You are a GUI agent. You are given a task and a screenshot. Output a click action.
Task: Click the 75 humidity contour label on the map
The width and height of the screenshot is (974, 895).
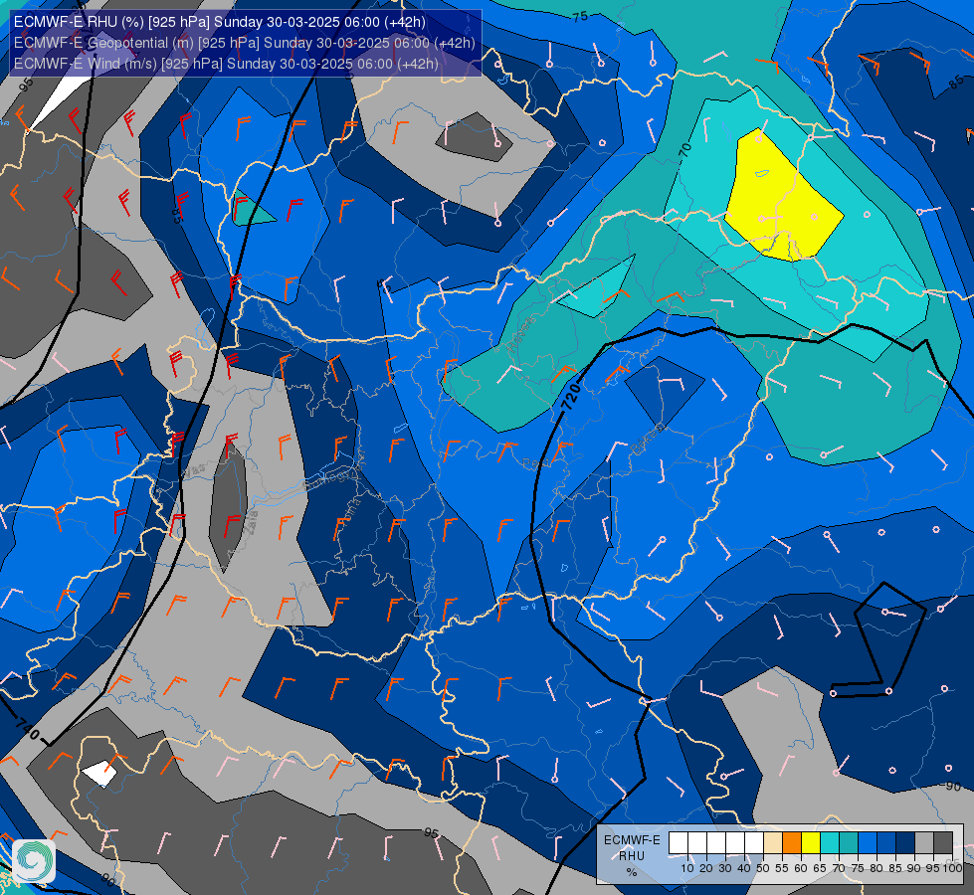tap(580, 17)
